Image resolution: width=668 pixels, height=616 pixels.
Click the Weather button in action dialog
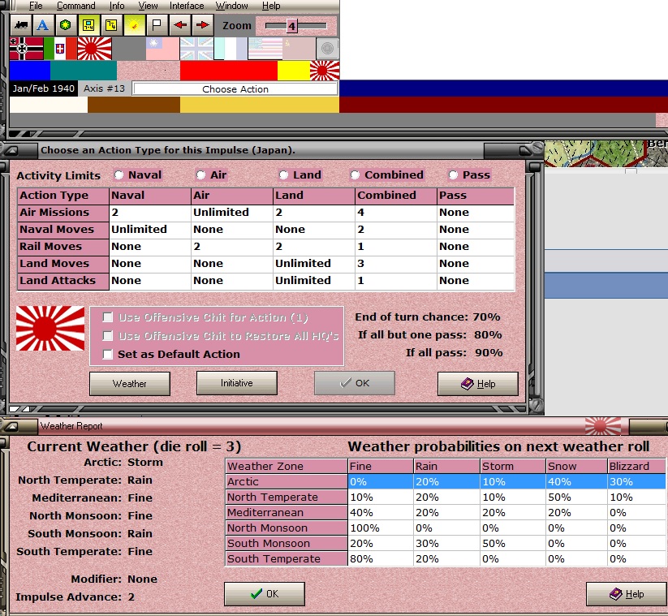coord(130,384)
